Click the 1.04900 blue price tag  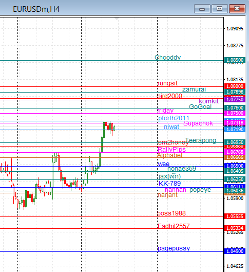tap(235, 251)
